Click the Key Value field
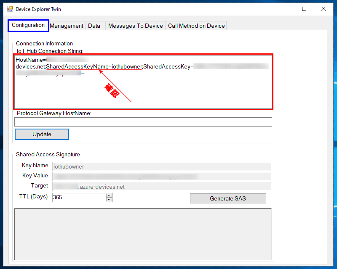Viewport: 337px width, 269px height. (162, 177)
